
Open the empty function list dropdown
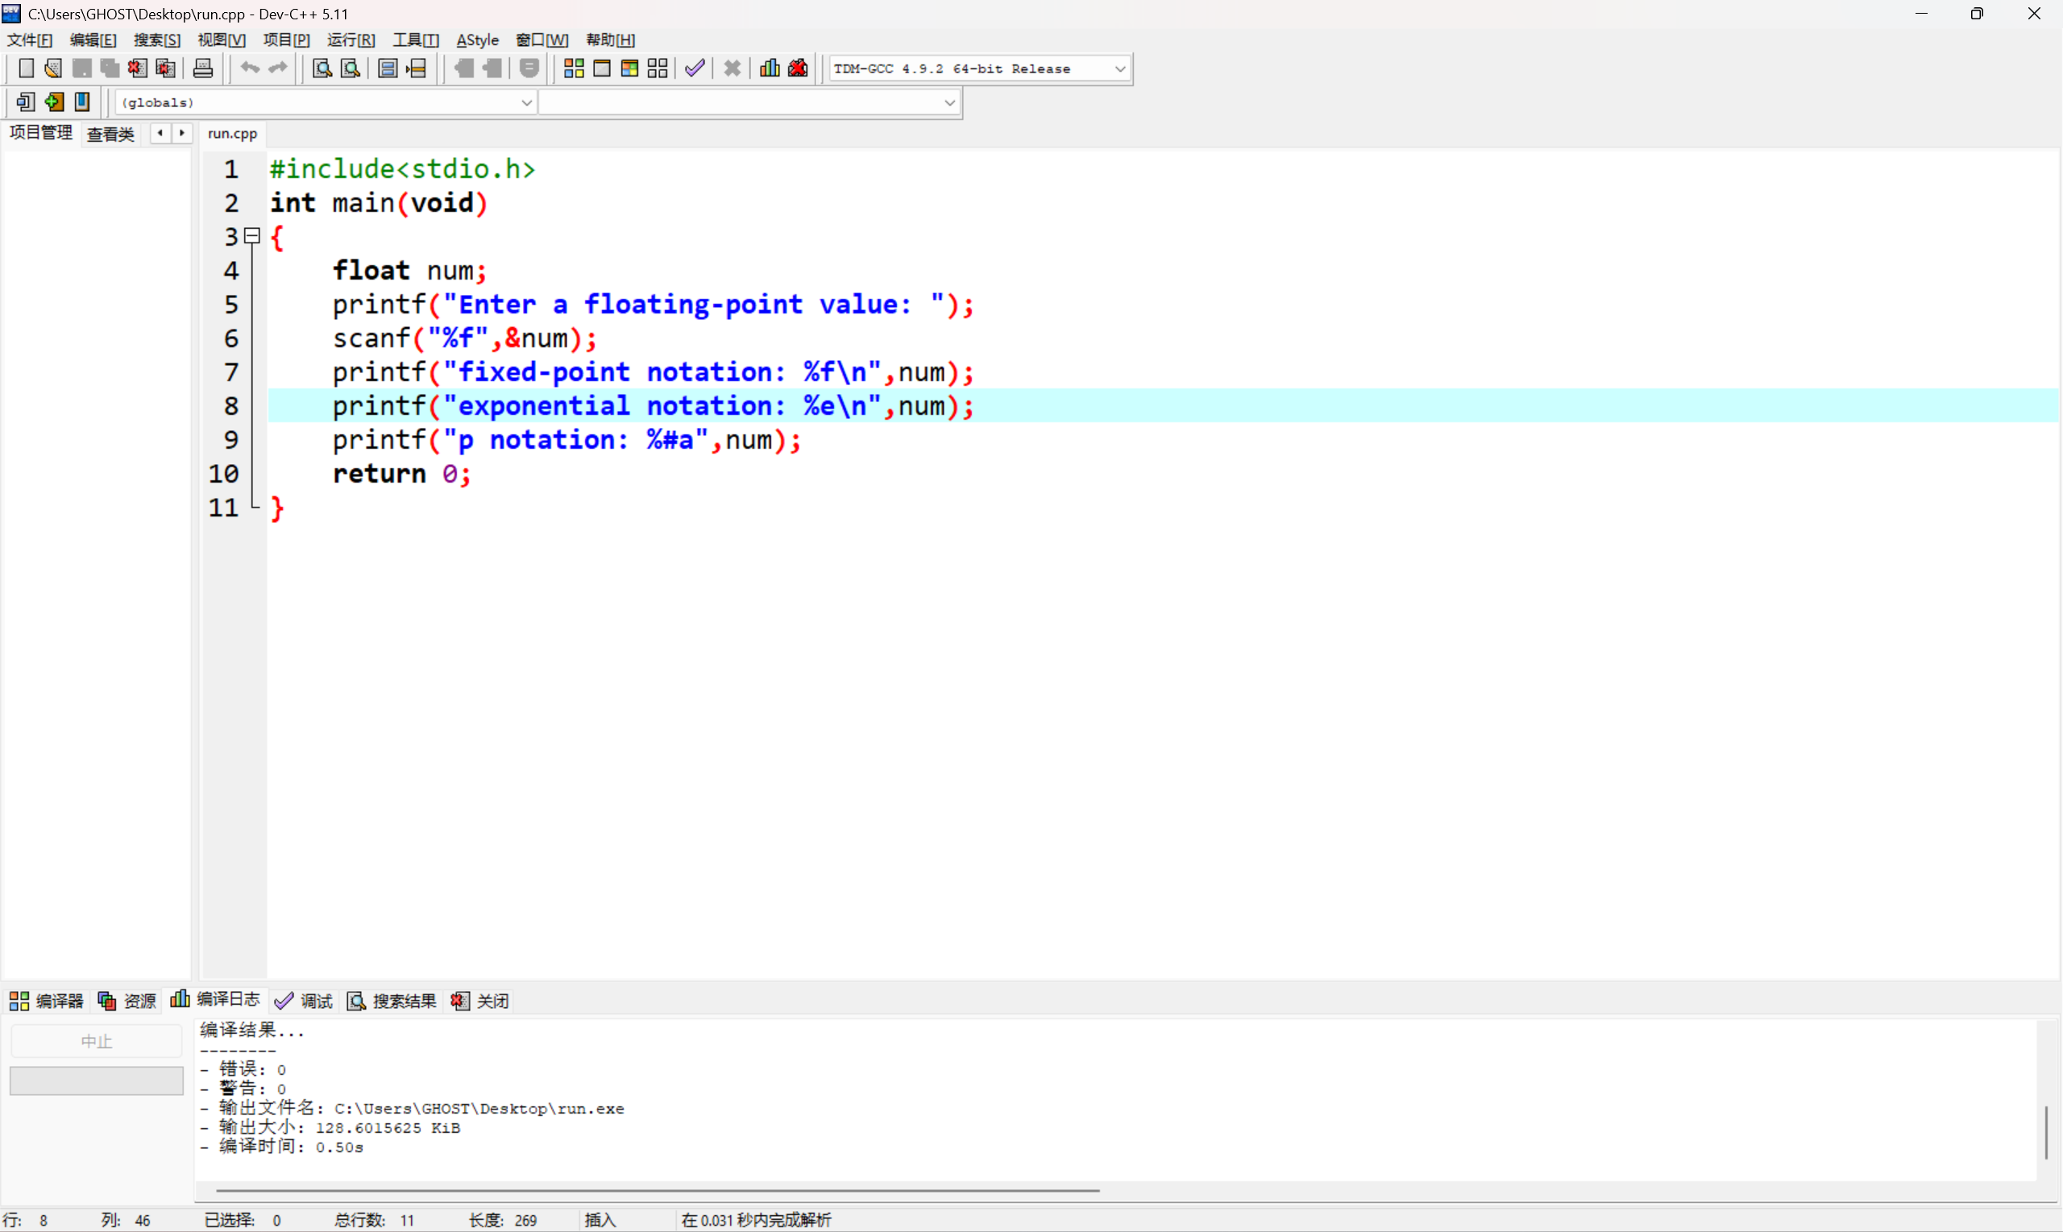948,103
